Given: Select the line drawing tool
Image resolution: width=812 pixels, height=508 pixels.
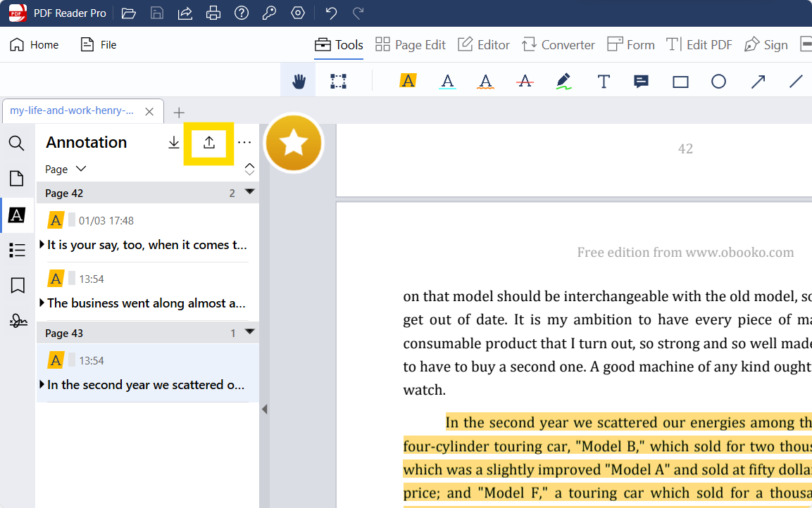Looking at the screenshot, I should (796, 81).
